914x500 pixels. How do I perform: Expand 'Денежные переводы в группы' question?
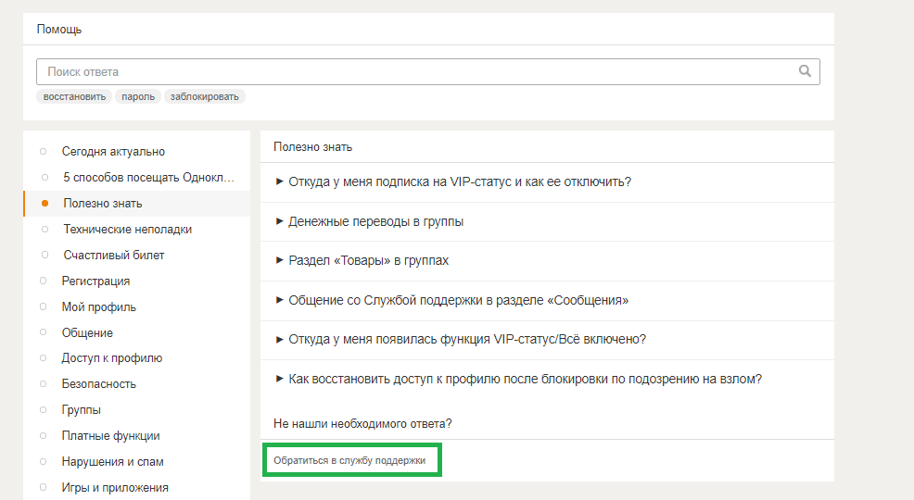[x=375, y=221]
